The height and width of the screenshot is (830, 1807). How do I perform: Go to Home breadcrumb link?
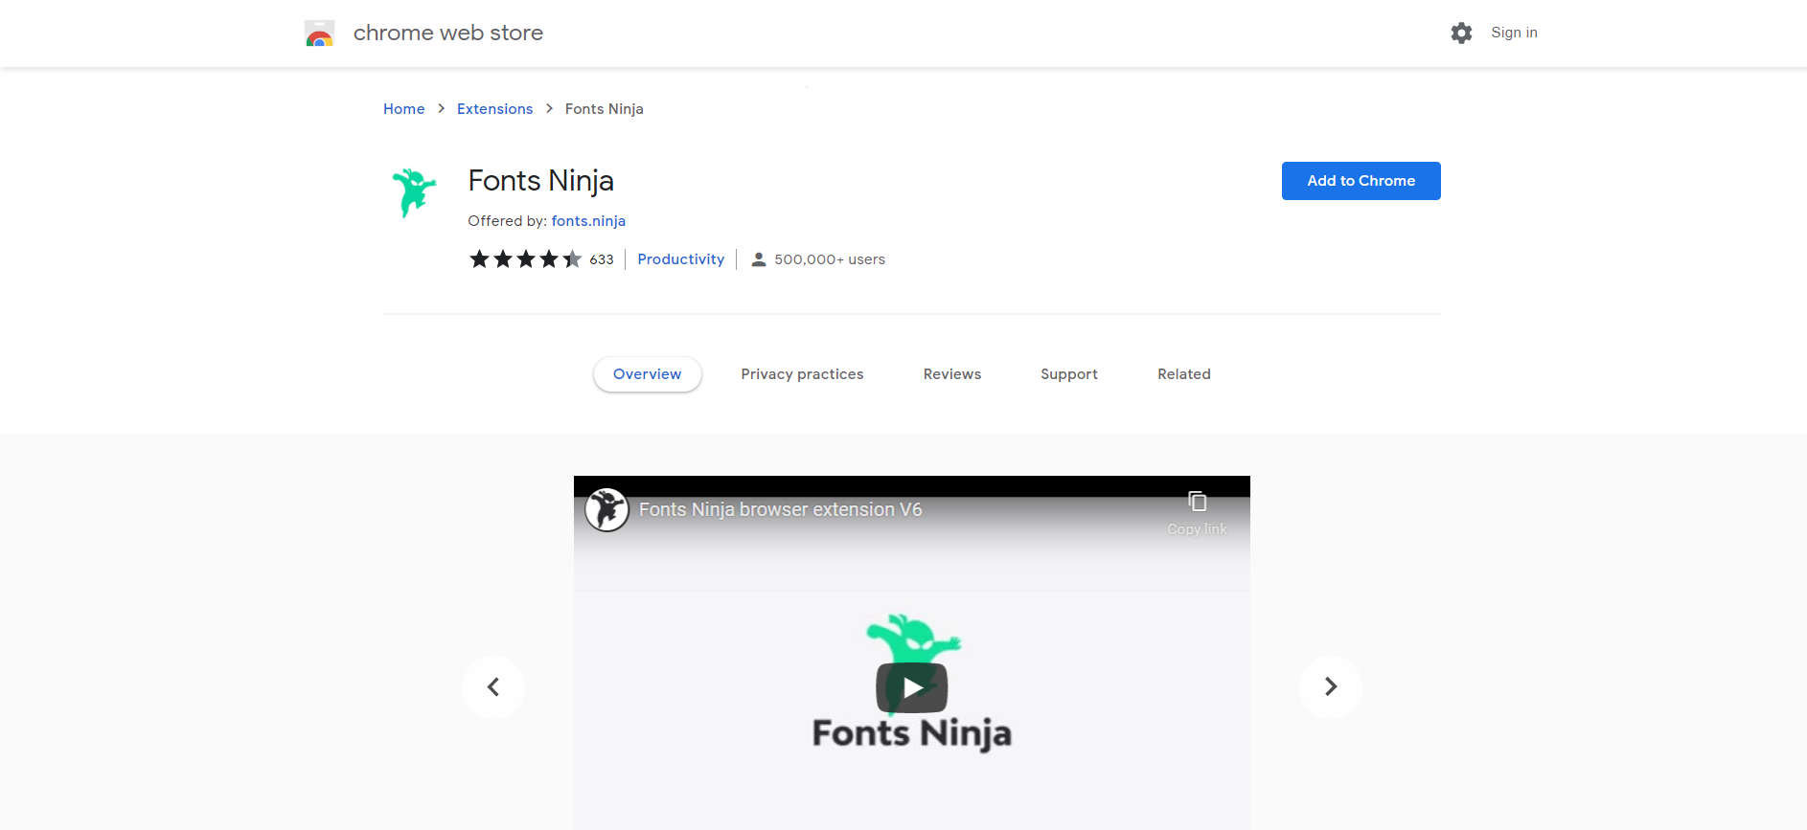tap(404, 109)
